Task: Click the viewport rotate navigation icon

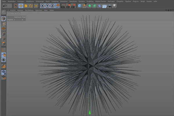Action: point(171,10)
